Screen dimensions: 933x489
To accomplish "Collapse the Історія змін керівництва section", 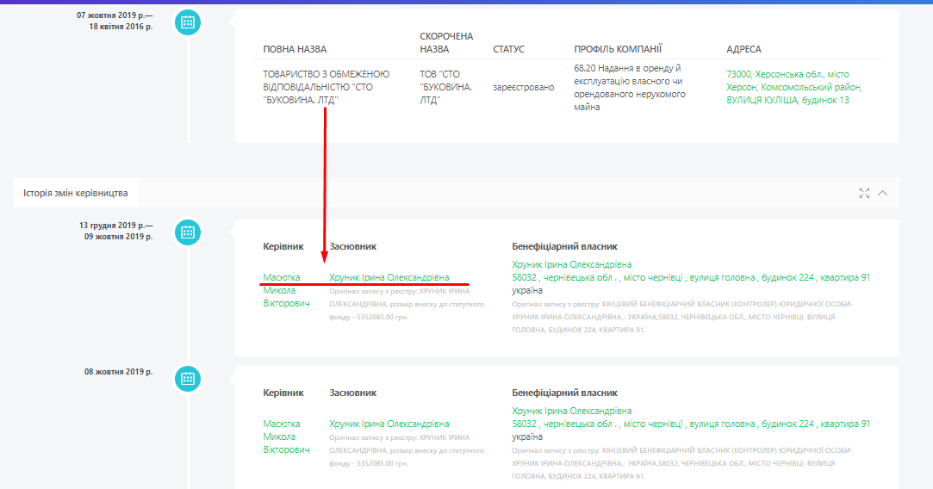I will tap(882, 193).
